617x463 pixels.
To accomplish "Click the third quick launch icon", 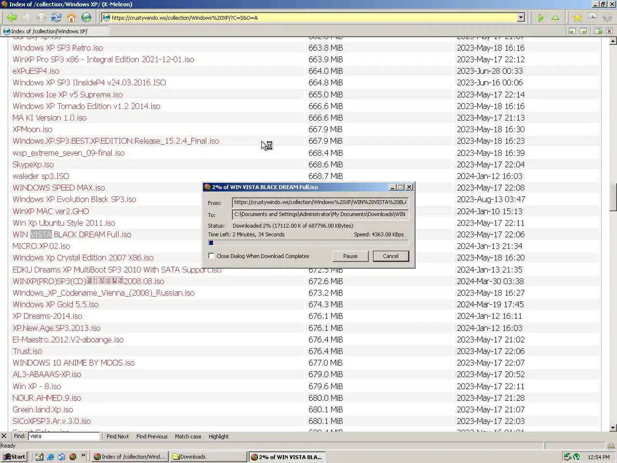I will pos(61,457).
